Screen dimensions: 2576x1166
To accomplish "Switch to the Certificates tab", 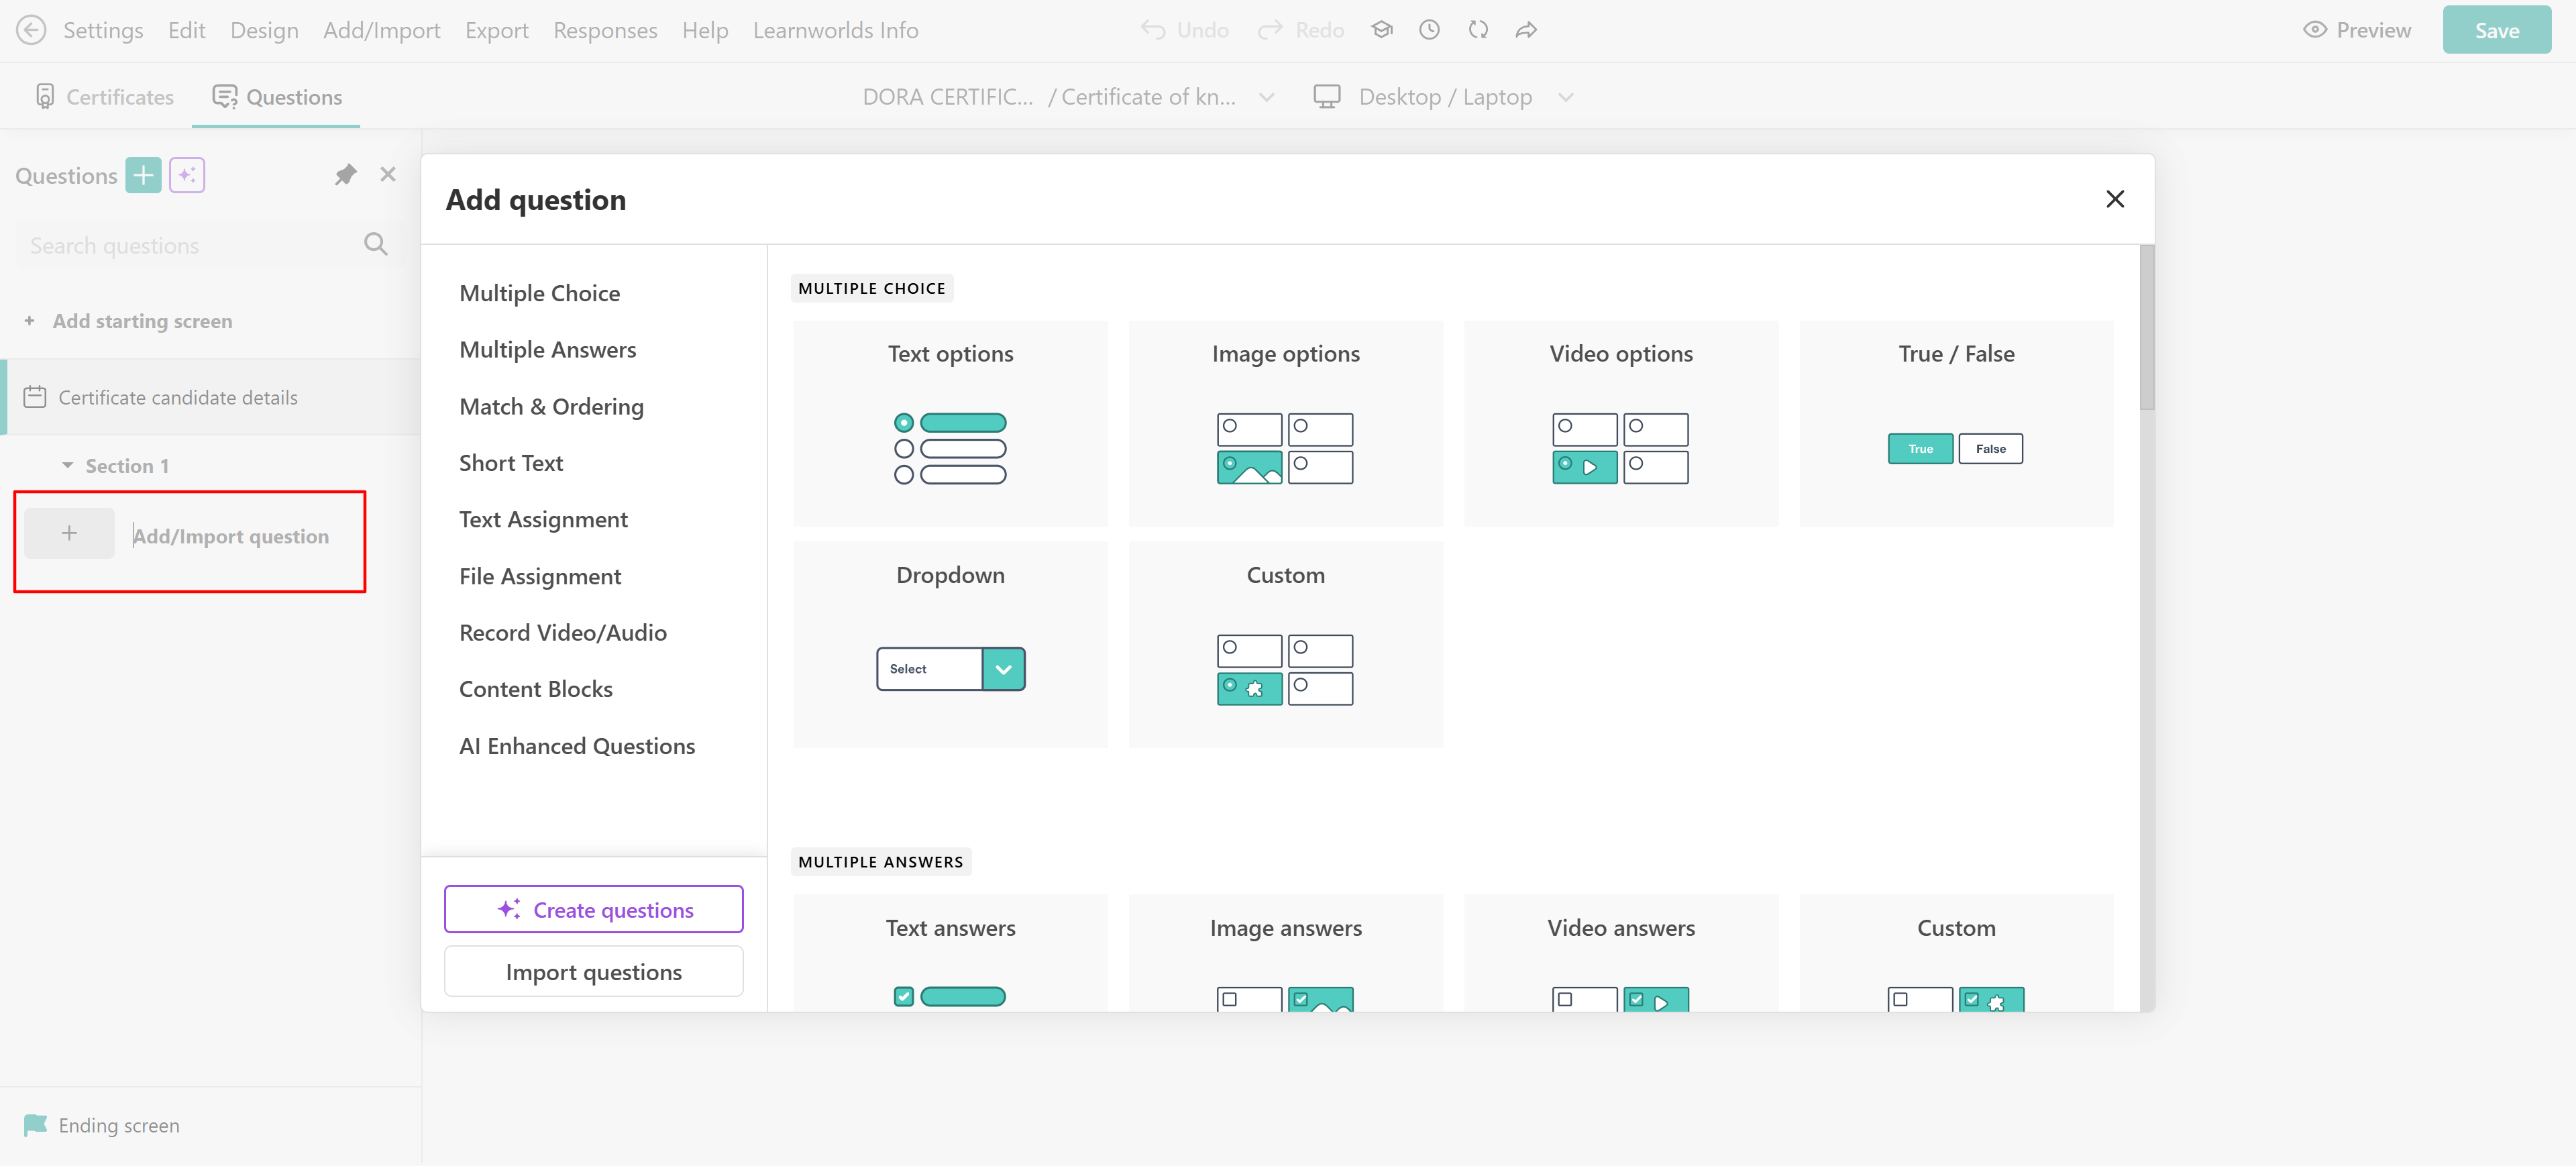I will tap(104, 97).
